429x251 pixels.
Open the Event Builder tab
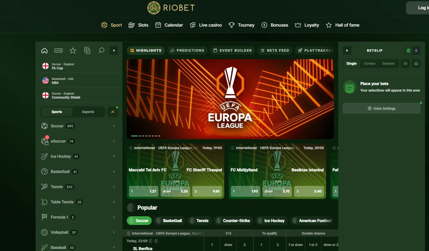tap(232, 50)
